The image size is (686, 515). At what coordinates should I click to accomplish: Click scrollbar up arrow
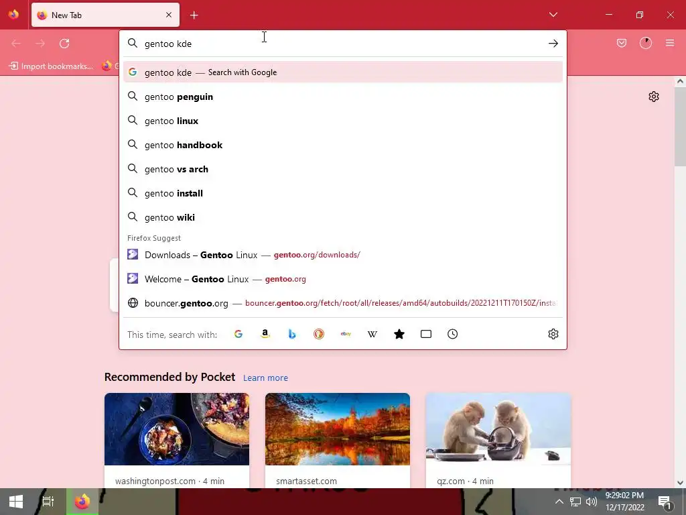(x=680, y=81)
